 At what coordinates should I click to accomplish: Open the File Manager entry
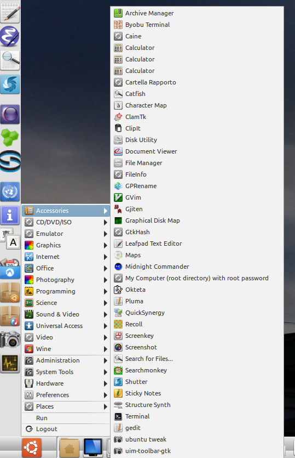coord(197,163)
